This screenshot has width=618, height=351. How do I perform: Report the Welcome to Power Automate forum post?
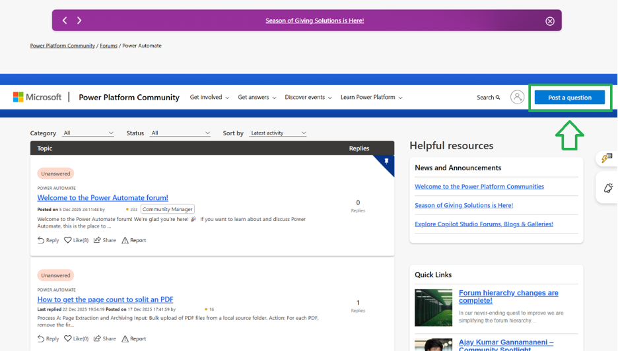click(x=133, y=240)
